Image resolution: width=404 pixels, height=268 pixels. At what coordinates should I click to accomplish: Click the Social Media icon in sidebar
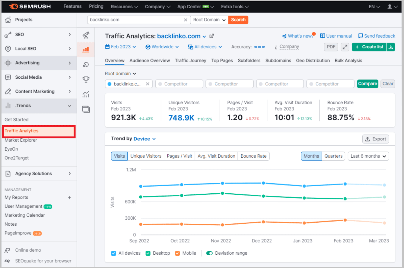pyautogui.click(x=8, y=77)
